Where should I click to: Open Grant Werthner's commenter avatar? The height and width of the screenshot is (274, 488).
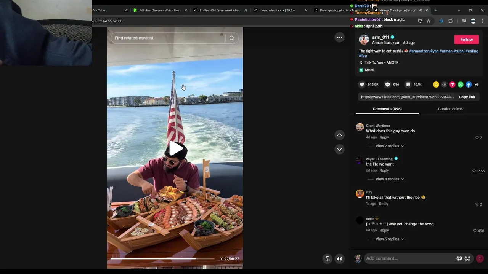pos(360,127)
